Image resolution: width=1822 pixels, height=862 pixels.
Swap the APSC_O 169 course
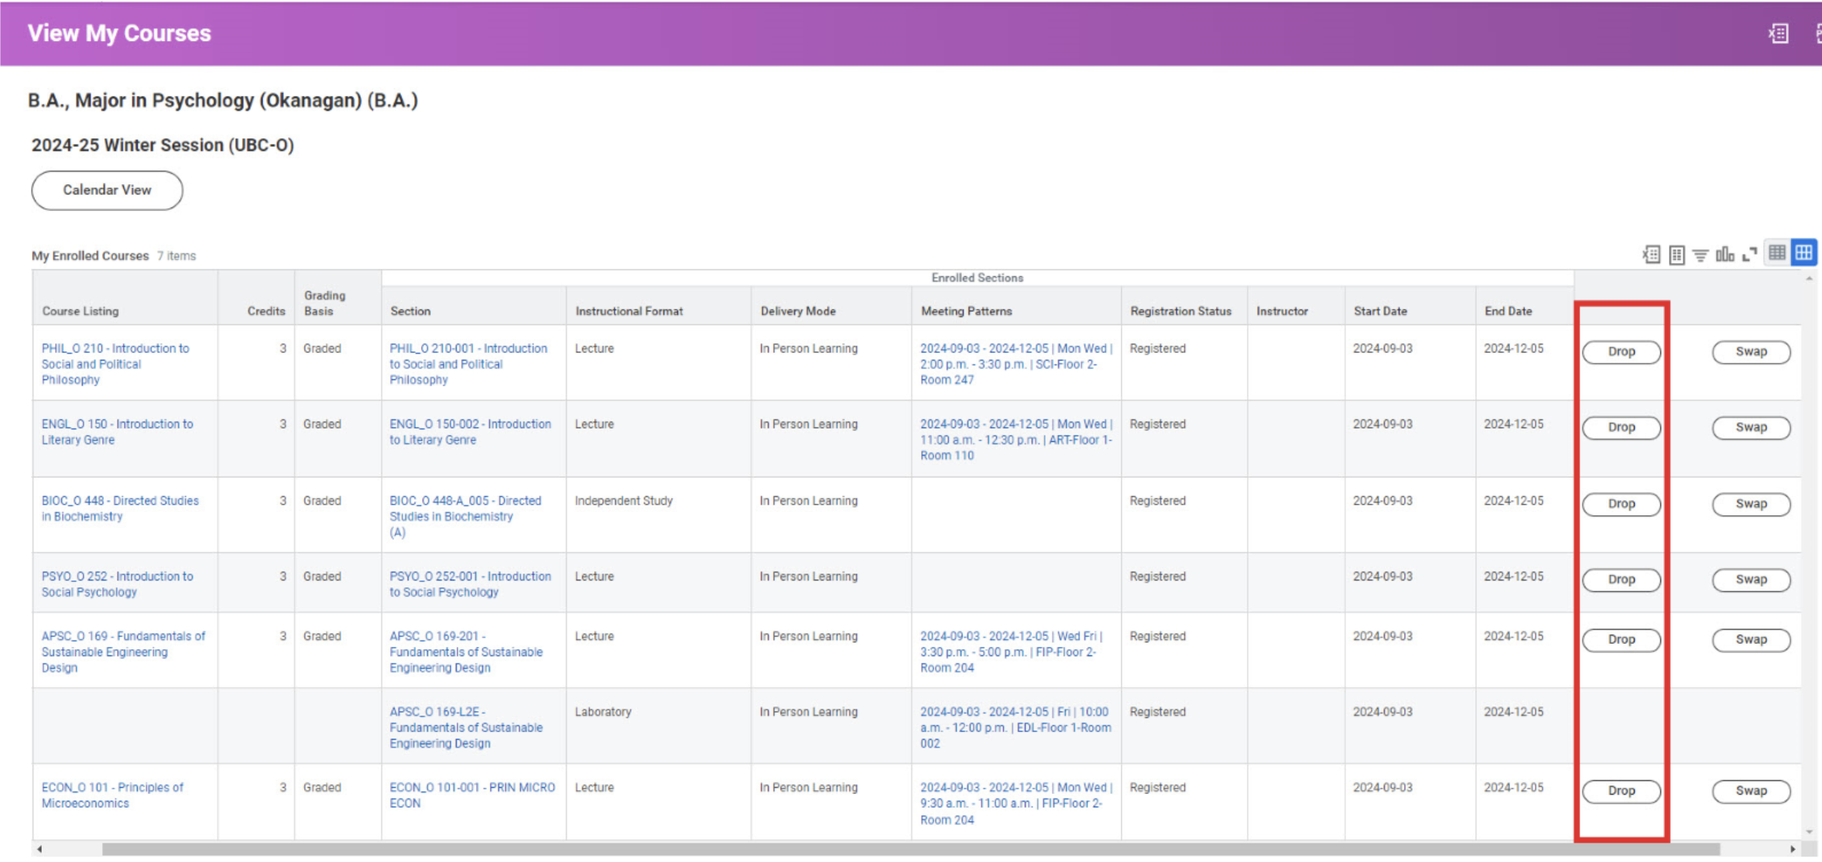click(1751, 640)
